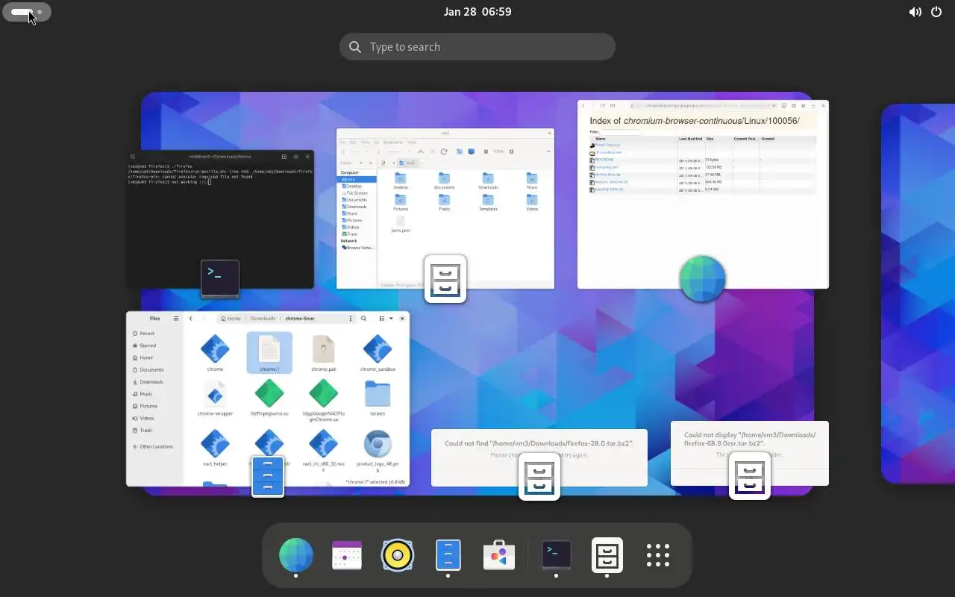Expand view-mode dropdown at vm3 toolbar end
The image size is (955, 597).
548,151
